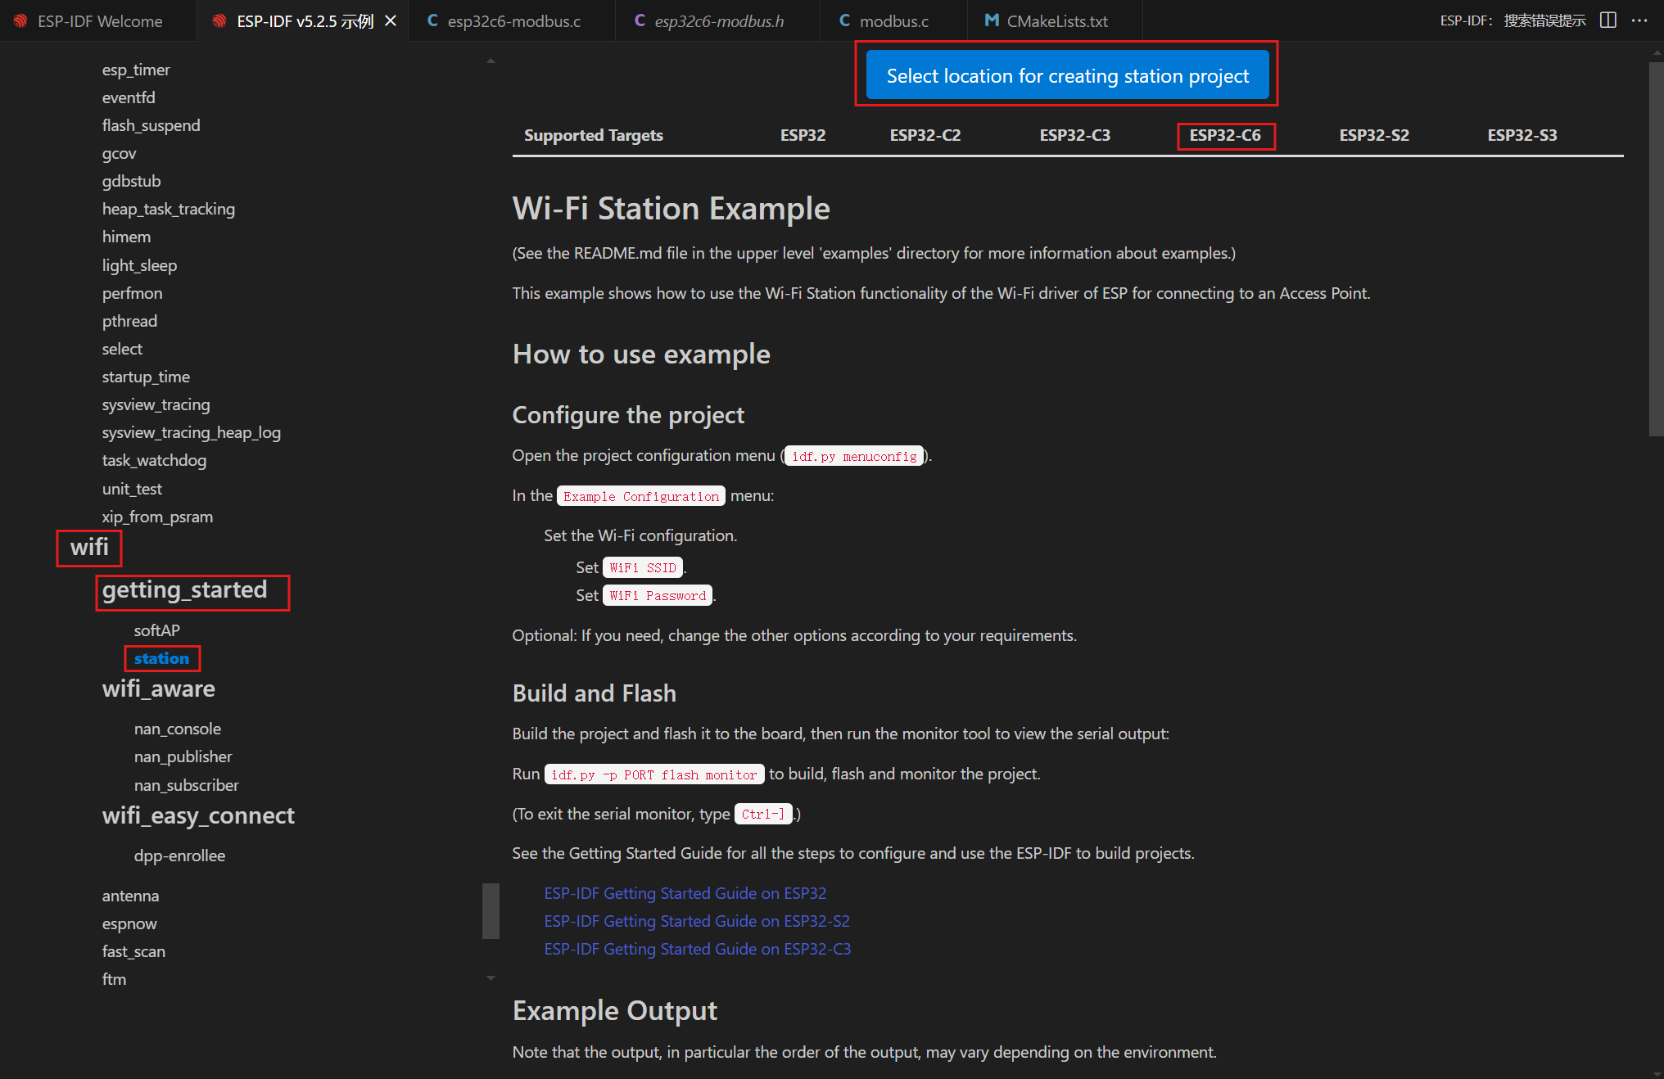Select the softAP example in the sidebar

[157, 630]
